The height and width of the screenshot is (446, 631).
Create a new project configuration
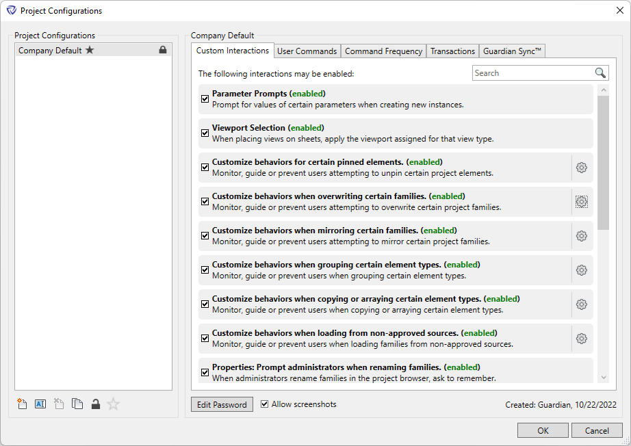point(22,404)
